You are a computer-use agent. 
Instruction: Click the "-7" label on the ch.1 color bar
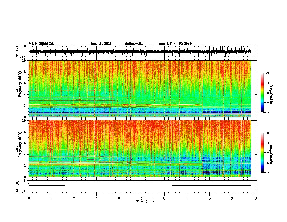(x=267, y=113)
